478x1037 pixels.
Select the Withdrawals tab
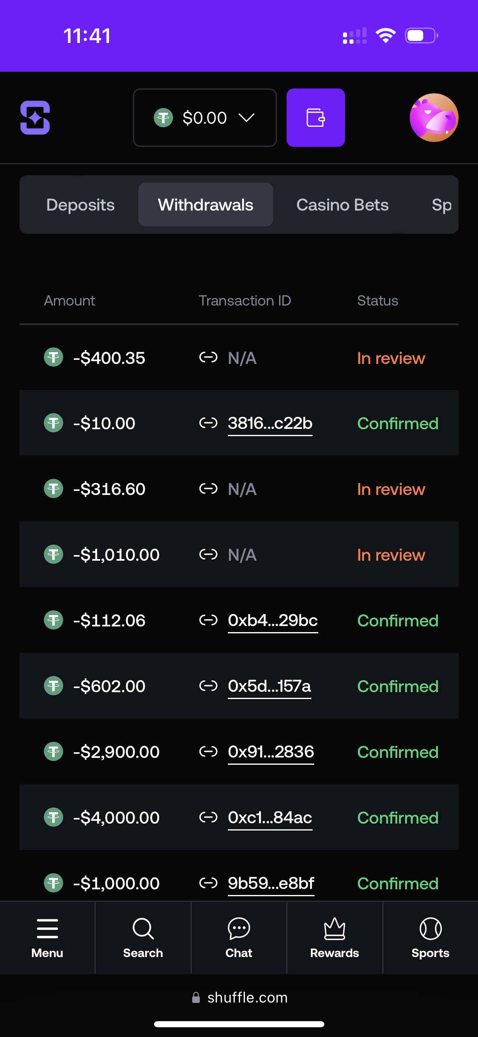click(x=206, y=205)
